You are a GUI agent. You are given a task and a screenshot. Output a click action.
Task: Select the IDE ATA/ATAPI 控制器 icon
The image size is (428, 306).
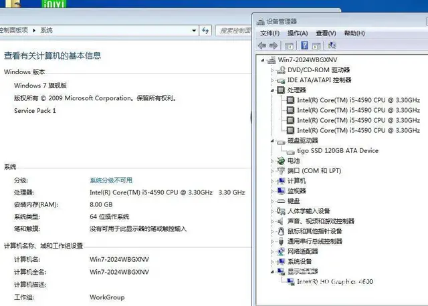click(x=281, y=80)
